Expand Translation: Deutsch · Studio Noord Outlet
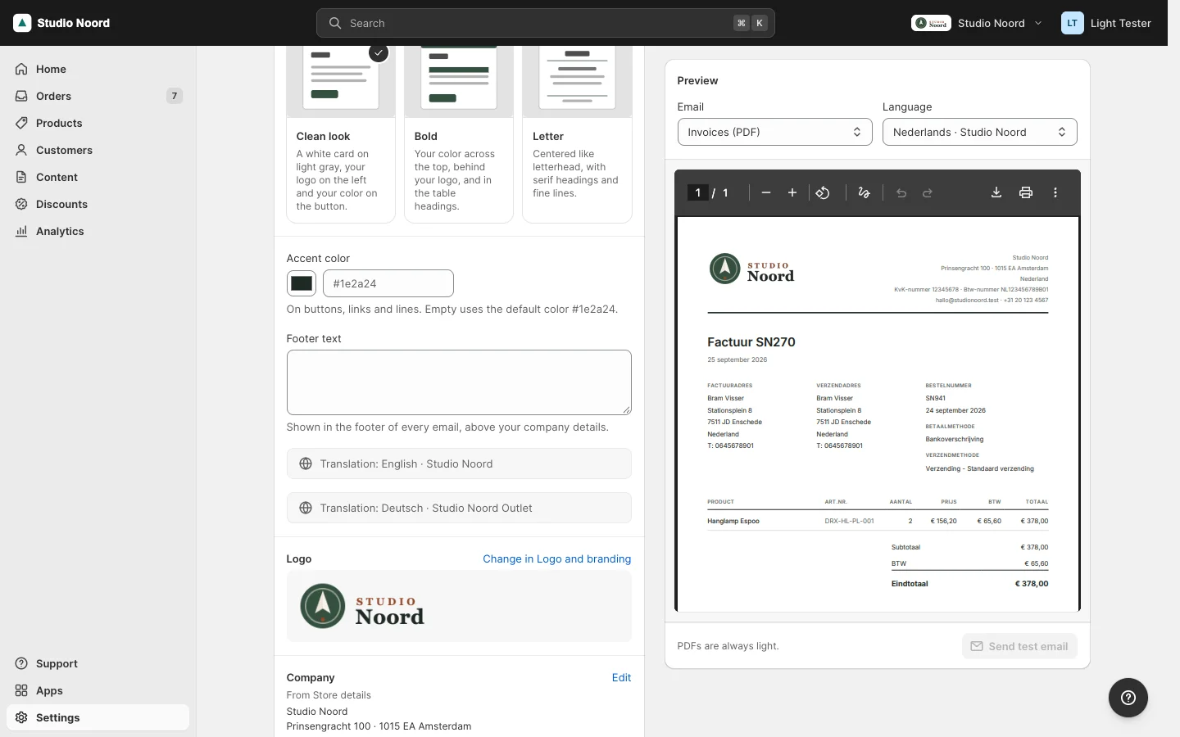This screenshot has height=737, width=1180. click(459, 508)
